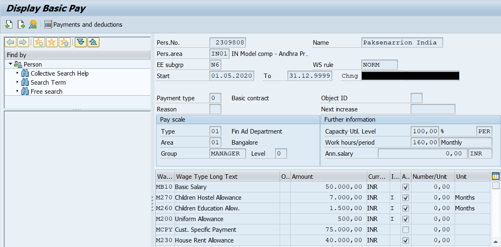Viewport: 501px width, 247px height.
Task: Click the collapse all nodes icon
Action: [93, 42]
